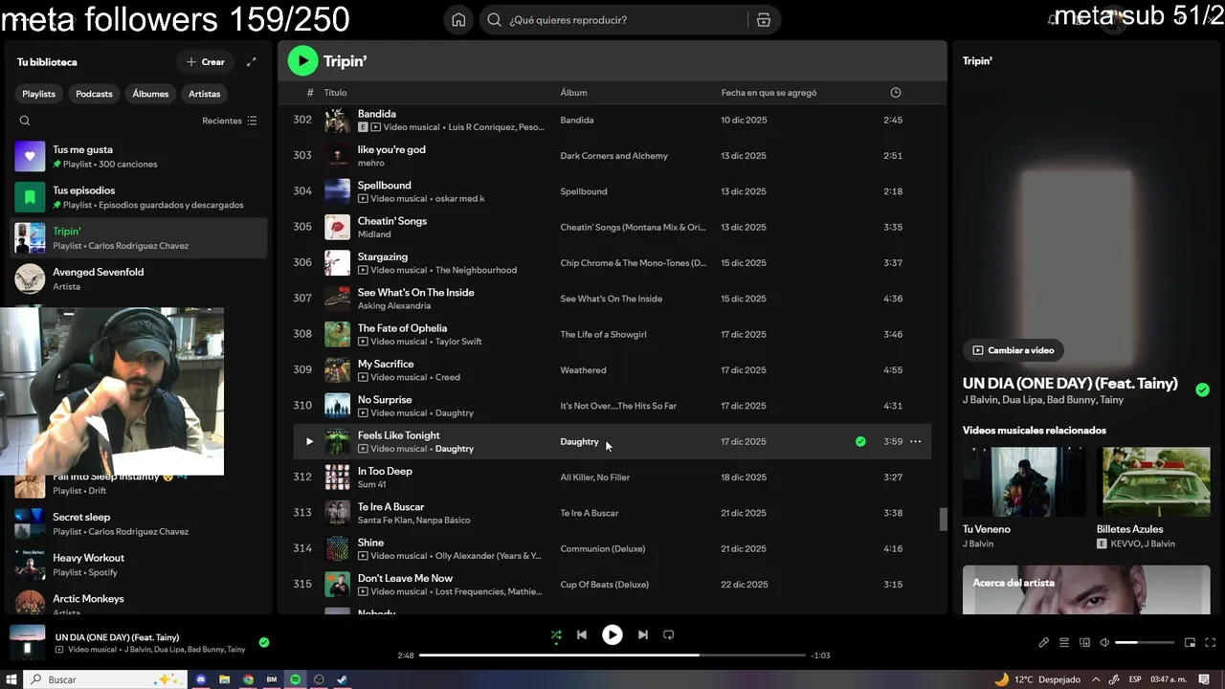The image size is (1225, 689).
Task: Click the 'In Too Deep' cover thumbnail
Action: 337,478
